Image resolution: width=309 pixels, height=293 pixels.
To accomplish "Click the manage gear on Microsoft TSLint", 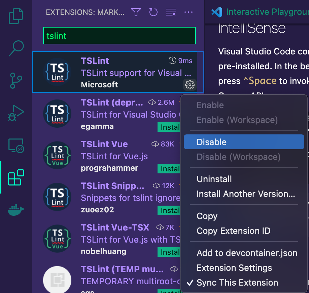I will coord(190,85).
